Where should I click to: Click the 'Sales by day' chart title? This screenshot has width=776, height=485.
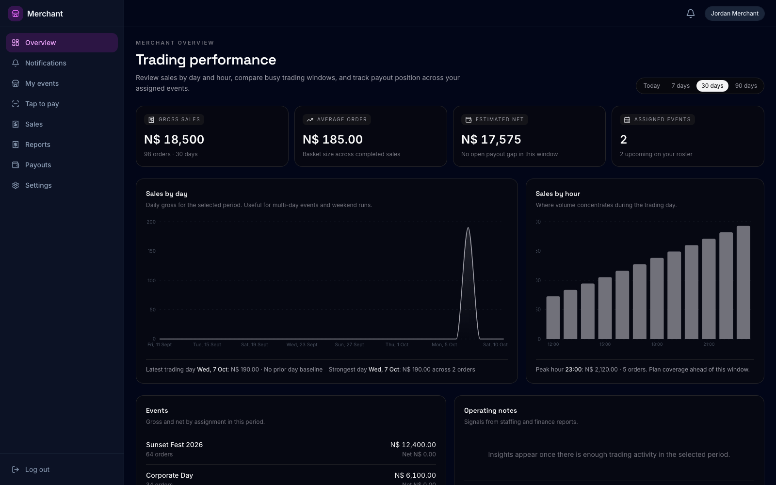pos(167,194)
